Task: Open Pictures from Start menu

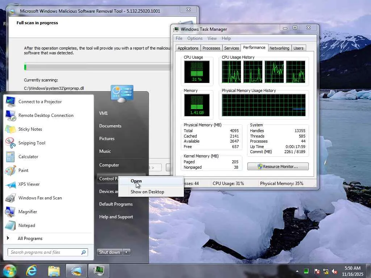Action: point(107,139)
